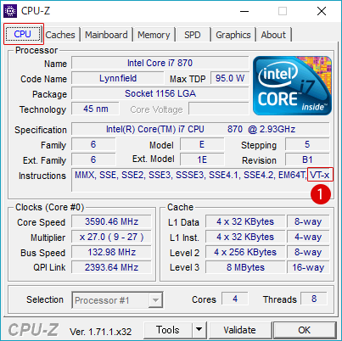Click the Specification text field
342x341 pixels.
pyautogui.click(x=200, y=129)
